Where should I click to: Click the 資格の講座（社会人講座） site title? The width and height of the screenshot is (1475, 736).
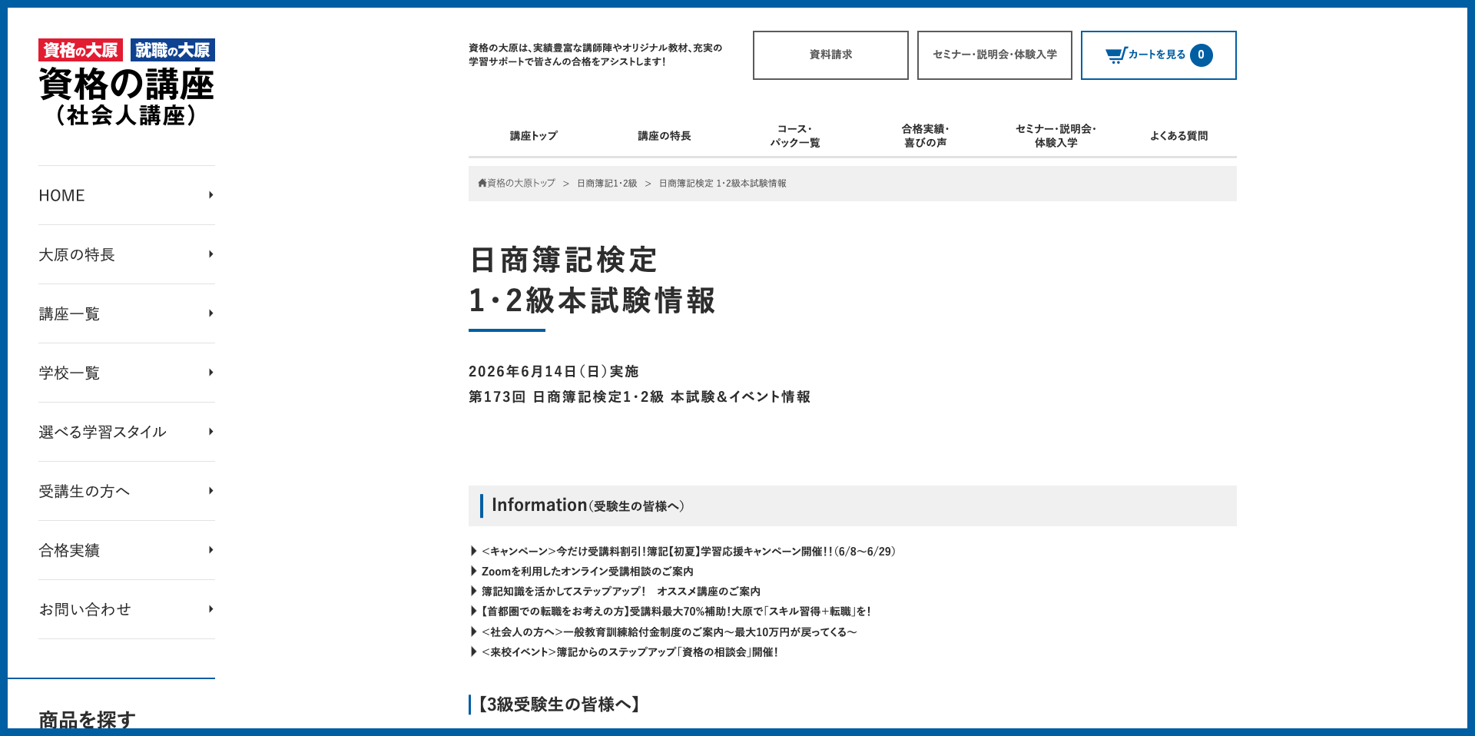(x=127, y=98)
